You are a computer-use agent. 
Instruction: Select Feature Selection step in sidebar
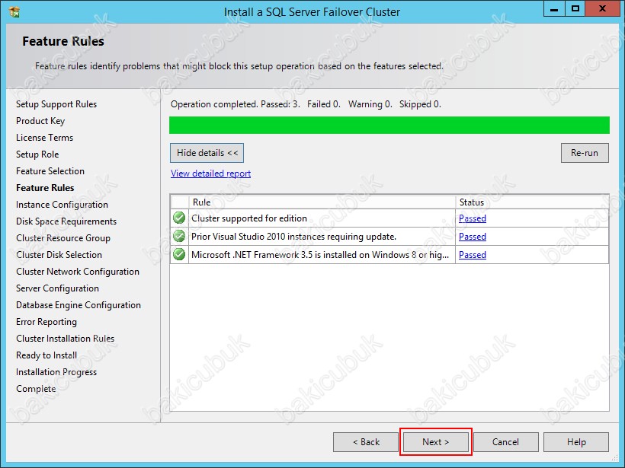(x=50, y=171)
